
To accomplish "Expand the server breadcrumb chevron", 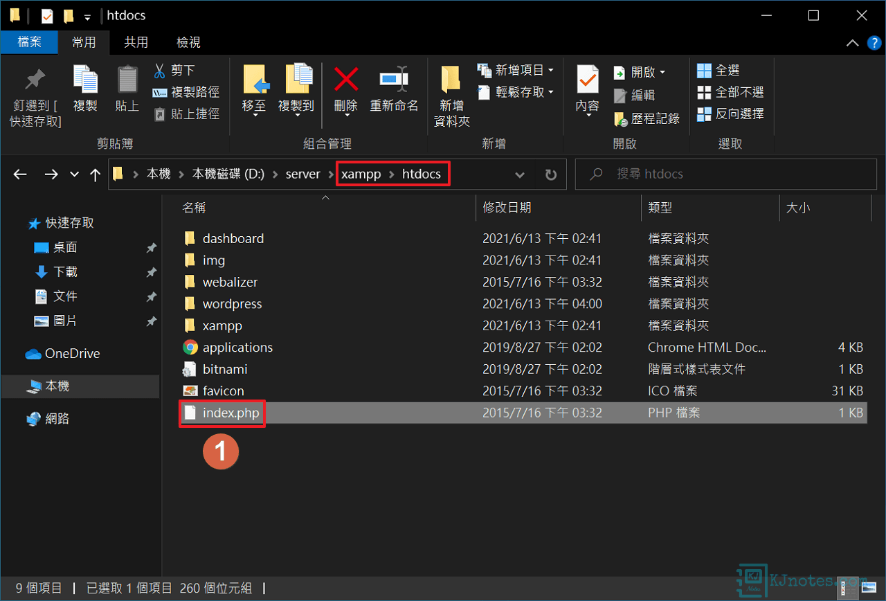I will click(x=331, y=174).
